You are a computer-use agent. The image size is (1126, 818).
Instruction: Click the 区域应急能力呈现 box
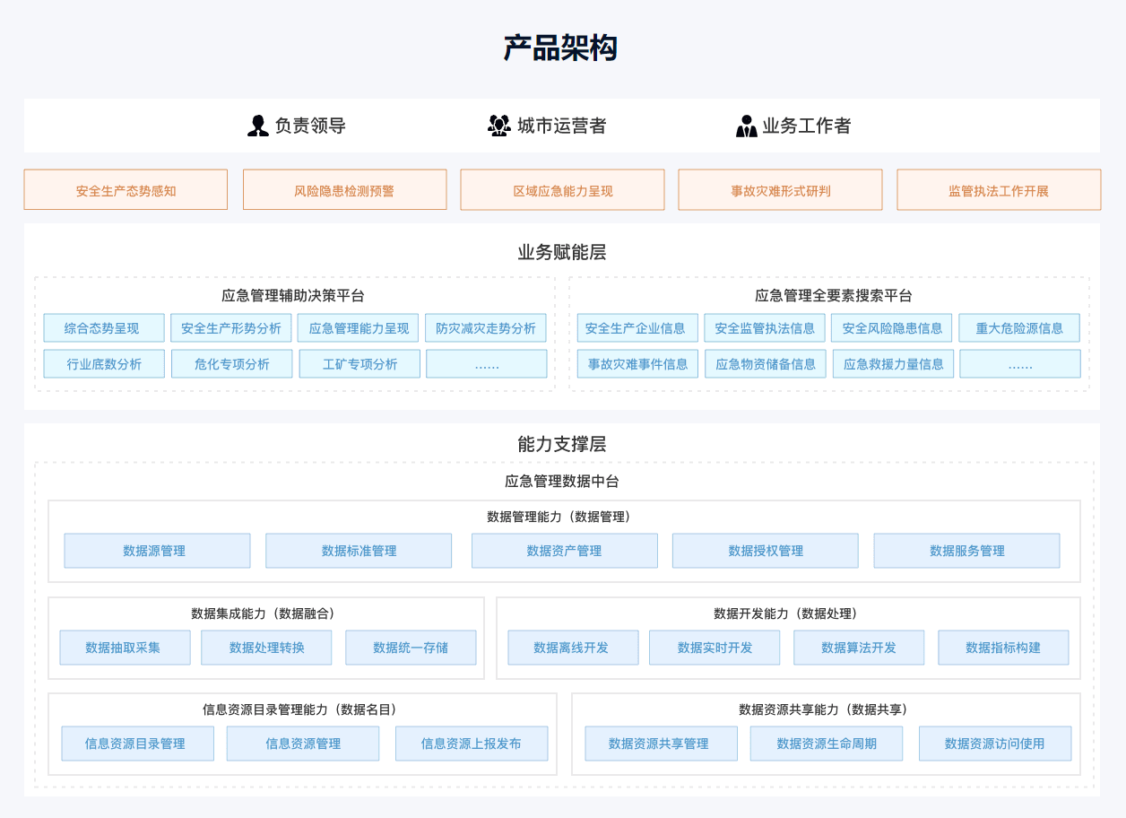click(562, 190)
